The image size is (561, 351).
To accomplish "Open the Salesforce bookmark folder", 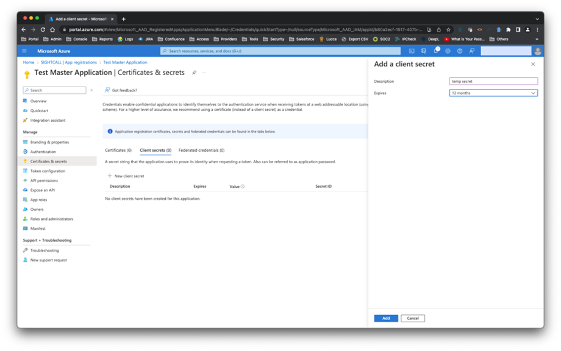I will (x=301, y=40).
